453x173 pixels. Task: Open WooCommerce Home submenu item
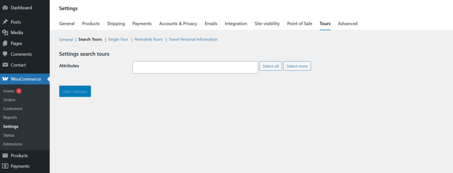click(x=9, y=91)
